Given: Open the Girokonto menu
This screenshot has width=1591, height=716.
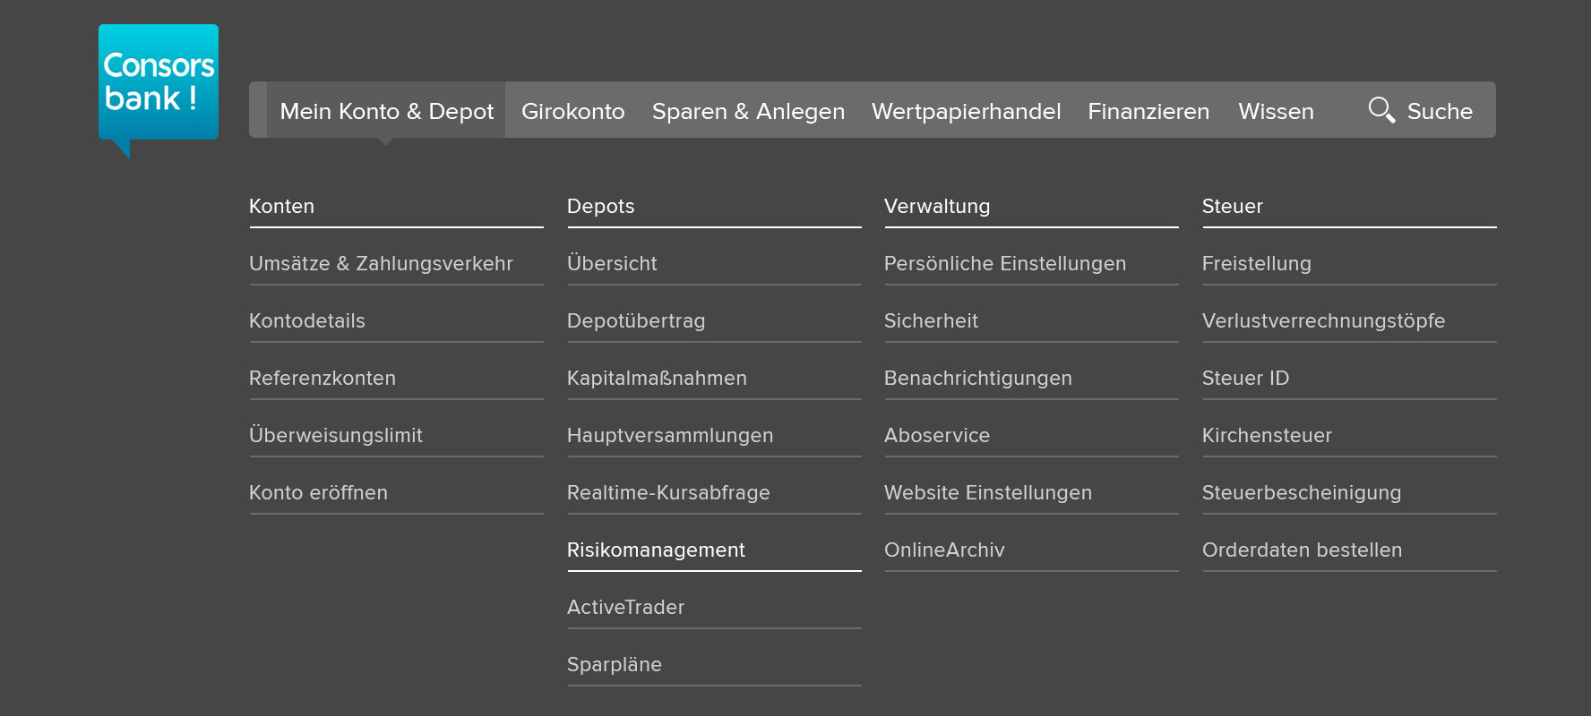Looking at the screenshot, I should click(x=572, y=111).
